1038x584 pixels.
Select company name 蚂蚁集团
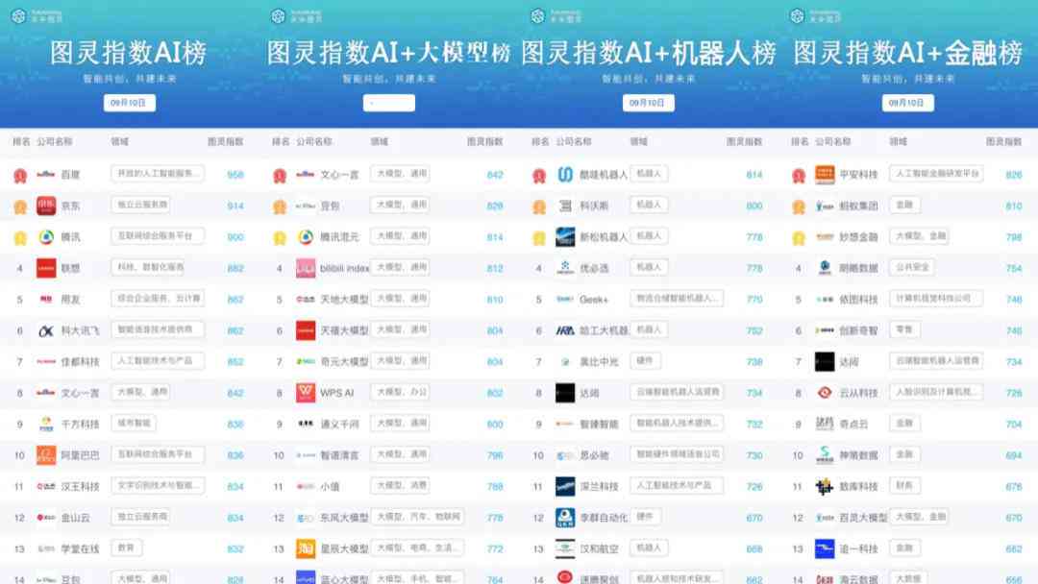[x=858, y=207]
